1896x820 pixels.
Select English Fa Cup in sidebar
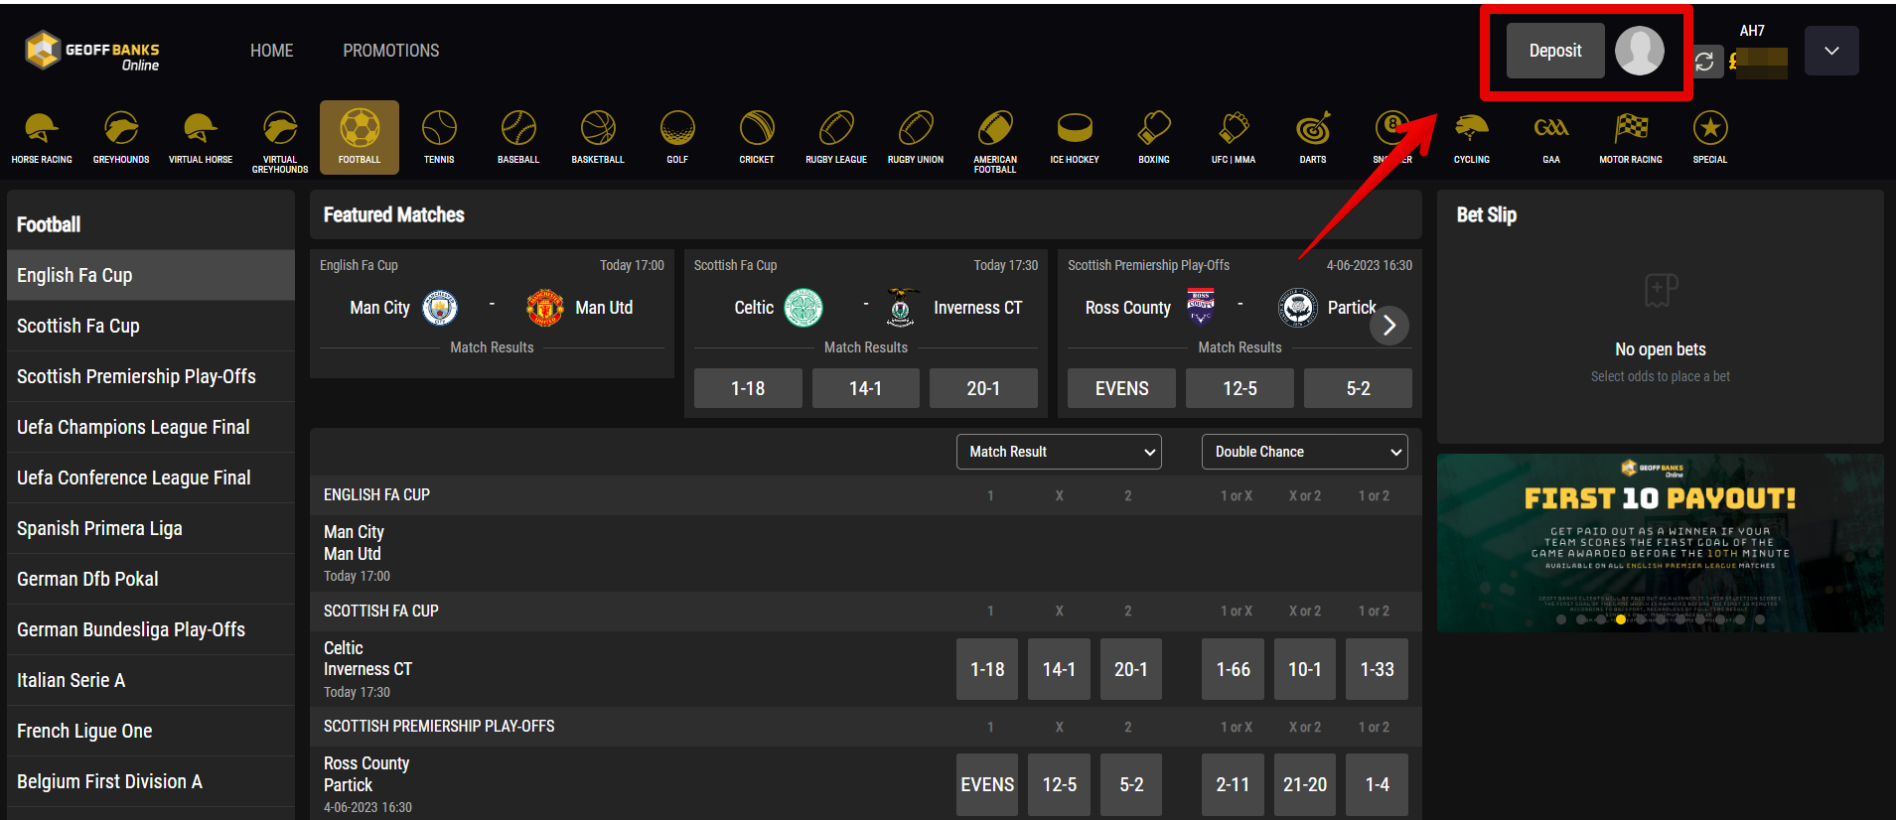pyautogui.click(x=151, y=275)
